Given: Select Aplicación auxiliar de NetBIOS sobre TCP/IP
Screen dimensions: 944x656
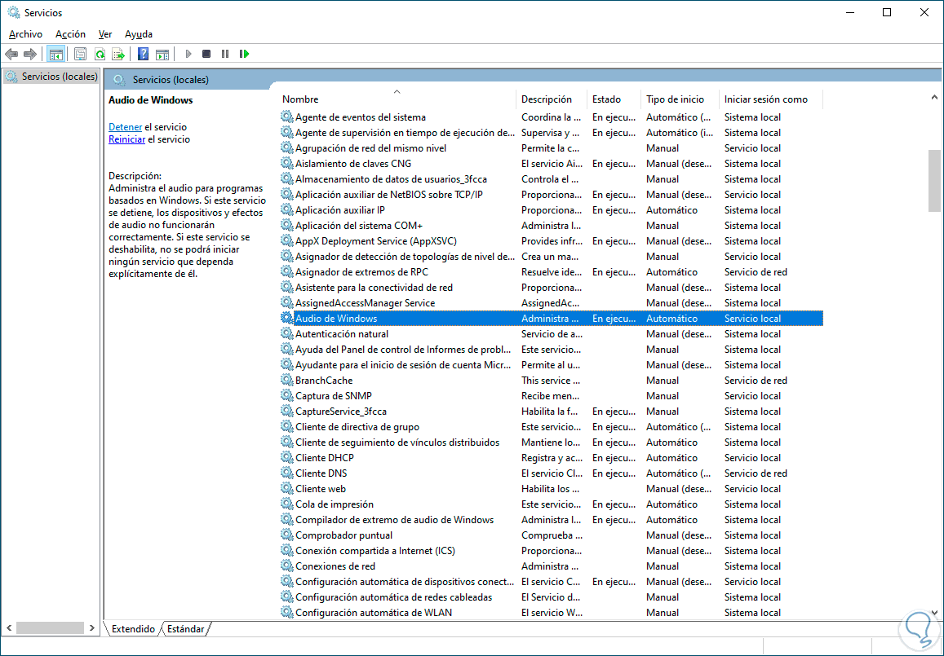Looking at the screenshot, I should coord(551,195).
